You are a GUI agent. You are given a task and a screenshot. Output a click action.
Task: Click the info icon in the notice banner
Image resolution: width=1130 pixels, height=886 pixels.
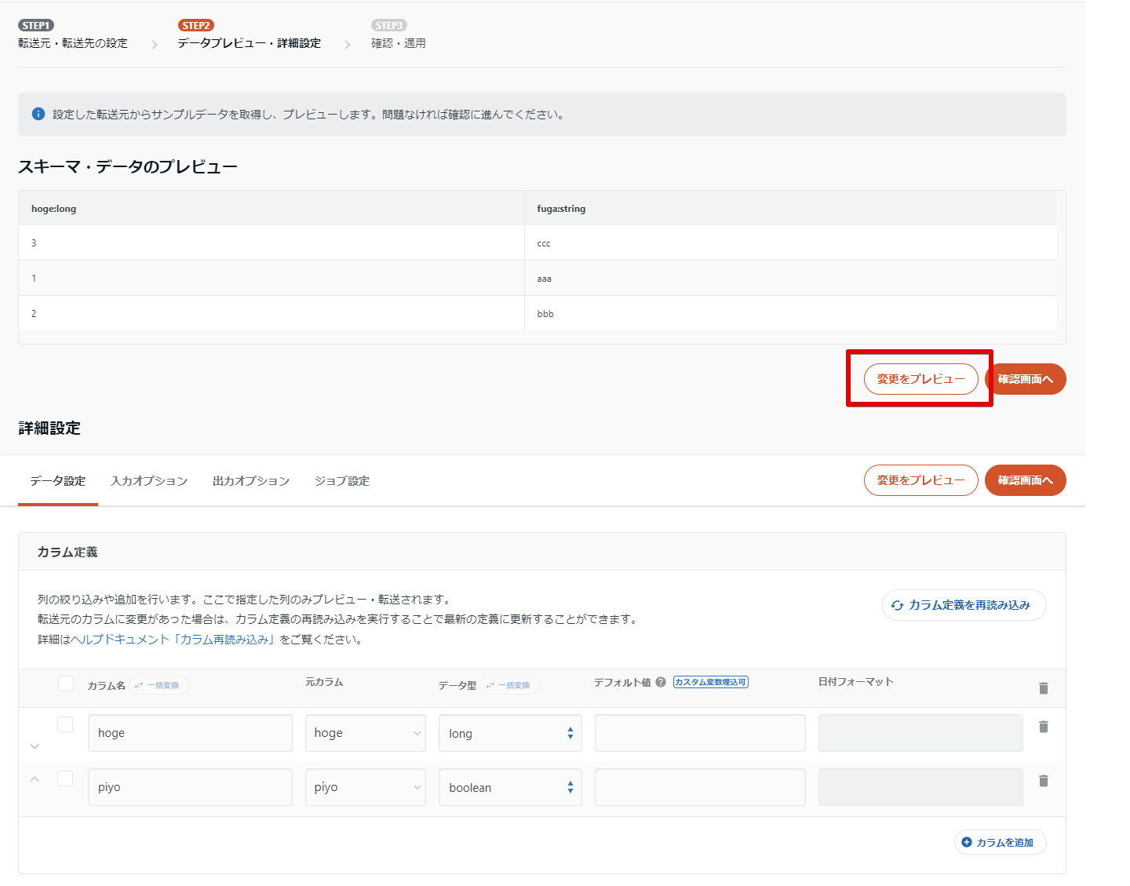click(38, 114)
